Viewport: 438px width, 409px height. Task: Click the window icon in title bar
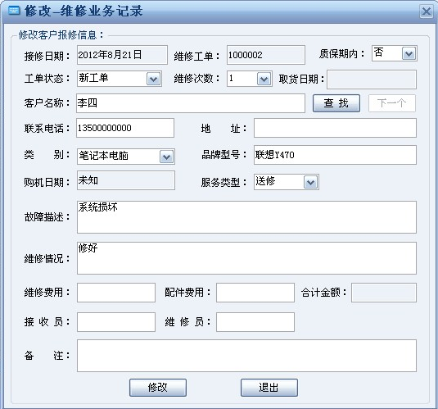click(14, 11)
